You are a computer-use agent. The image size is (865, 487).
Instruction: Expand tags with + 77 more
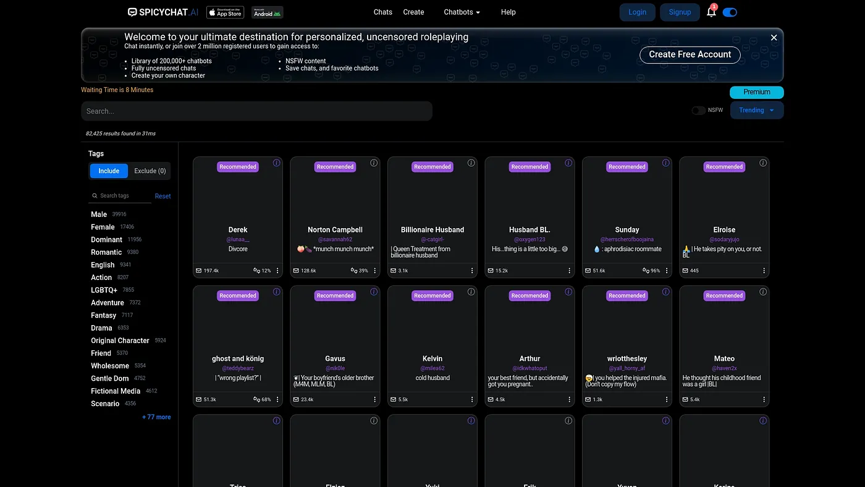tap(156, 417)
